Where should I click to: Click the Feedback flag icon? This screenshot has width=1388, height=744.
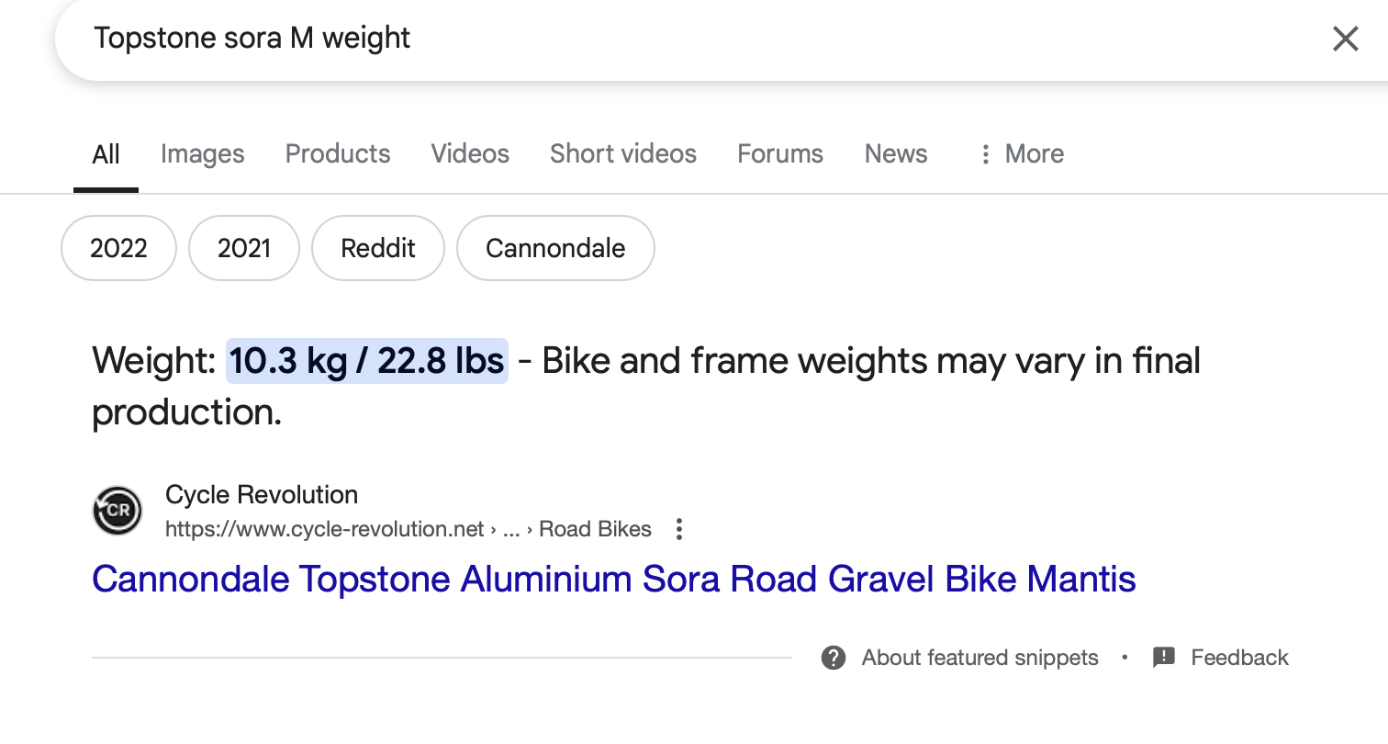click(1164, 658)
